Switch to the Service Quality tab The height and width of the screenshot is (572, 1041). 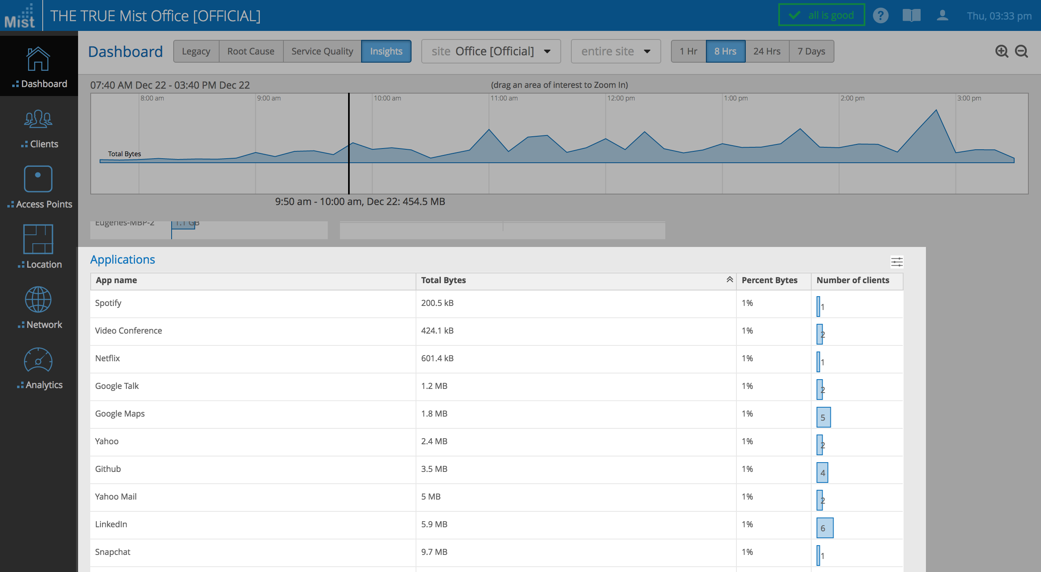(x=322, y=52)
